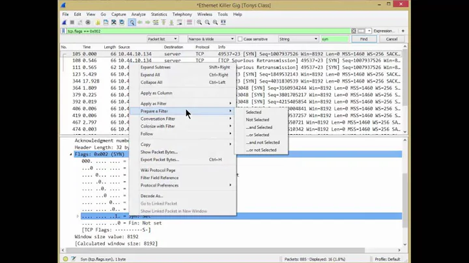Toggle the Case sensitive checkbox
Viewport: 469px width, 263px height.
pyautogui.click(x=240, y=39)
